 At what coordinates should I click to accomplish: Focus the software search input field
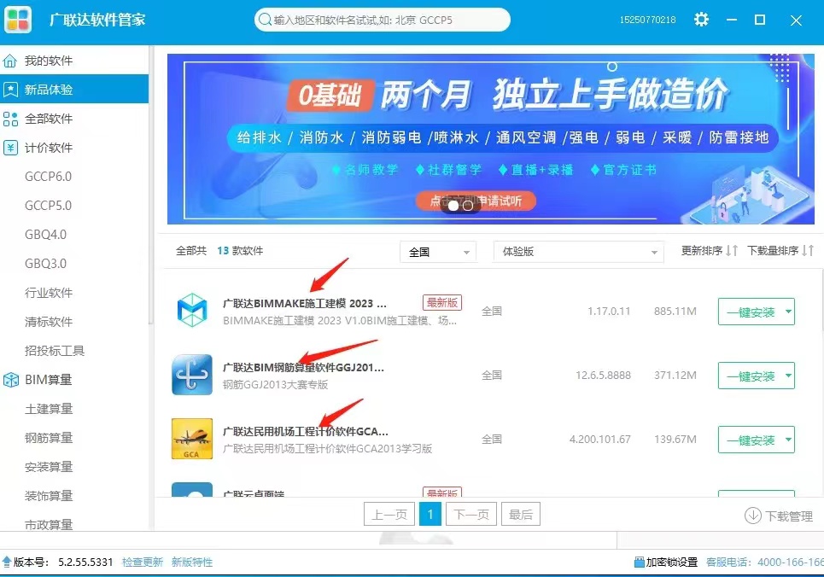pyautogui.click(x=382, y=20)
